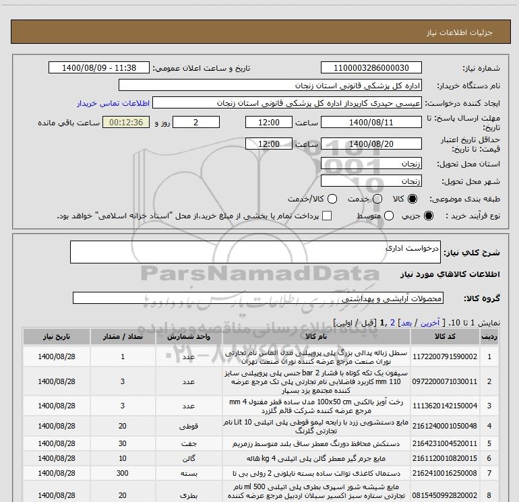Go to the آخرین page link
Viewport: 519px width, 502px height.
[429, 323]
